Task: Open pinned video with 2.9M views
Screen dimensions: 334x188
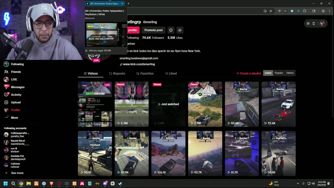Action: pos(205,104)
